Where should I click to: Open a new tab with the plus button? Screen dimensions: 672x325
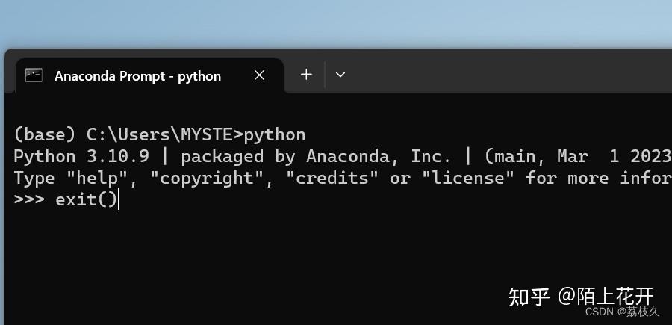point(306,75)
